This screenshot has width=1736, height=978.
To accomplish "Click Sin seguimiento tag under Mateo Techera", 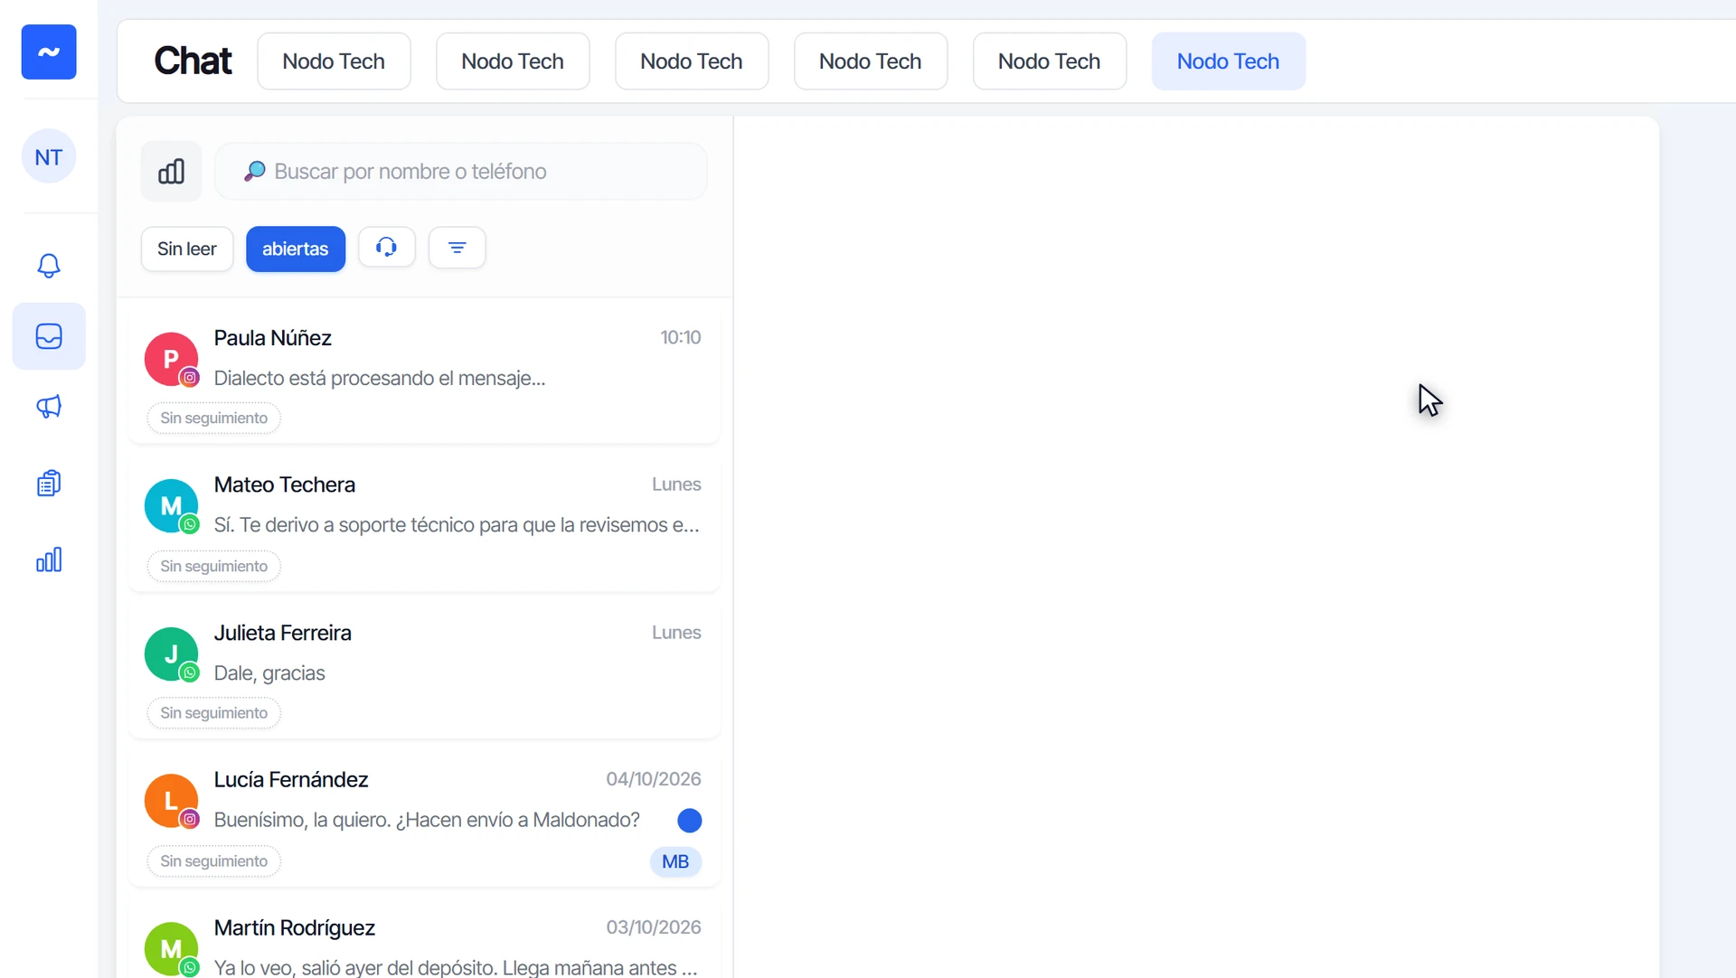I will coord(214,566).
